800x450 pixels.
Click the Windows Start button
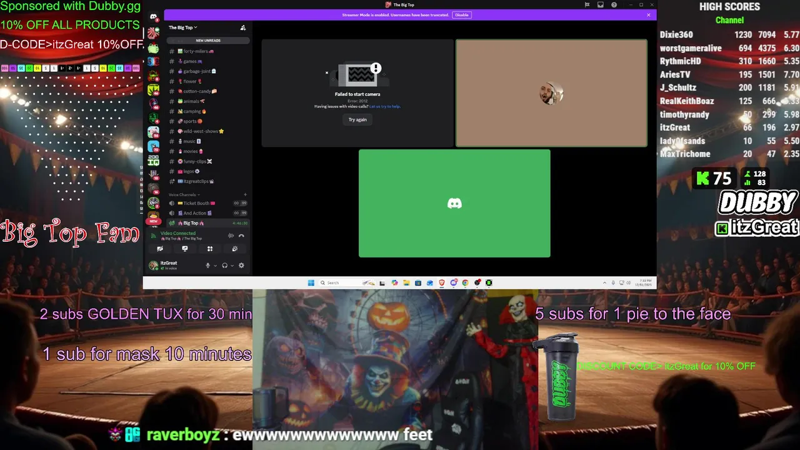[311, 282]
